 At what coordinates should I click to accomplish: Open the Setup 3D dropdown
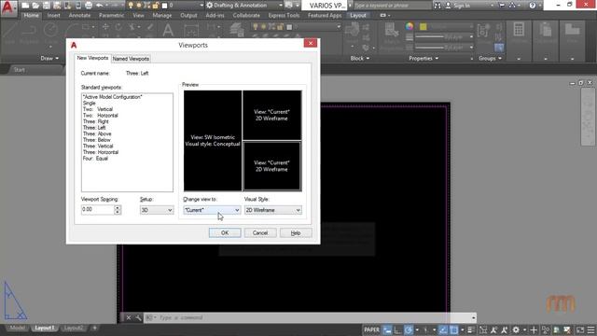click(157, 210)
